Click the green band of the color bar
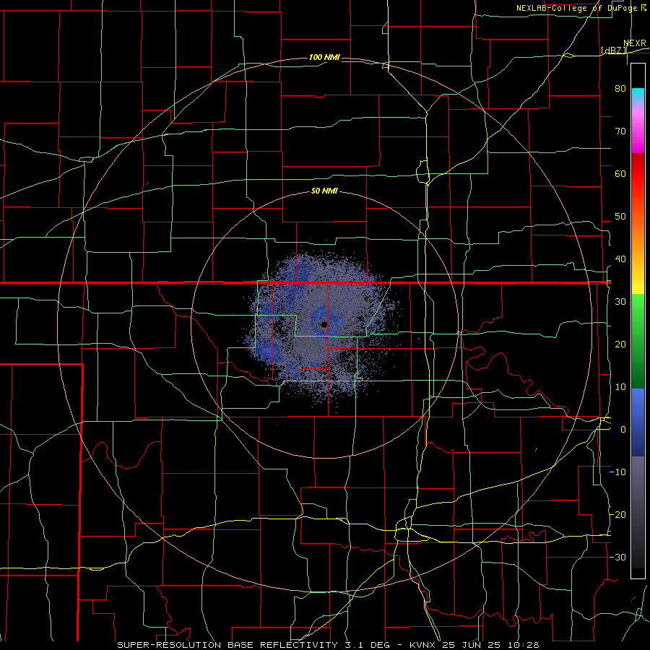Image resolution: width=650 pixels, height=650 pixels. (x=638, y=341)
